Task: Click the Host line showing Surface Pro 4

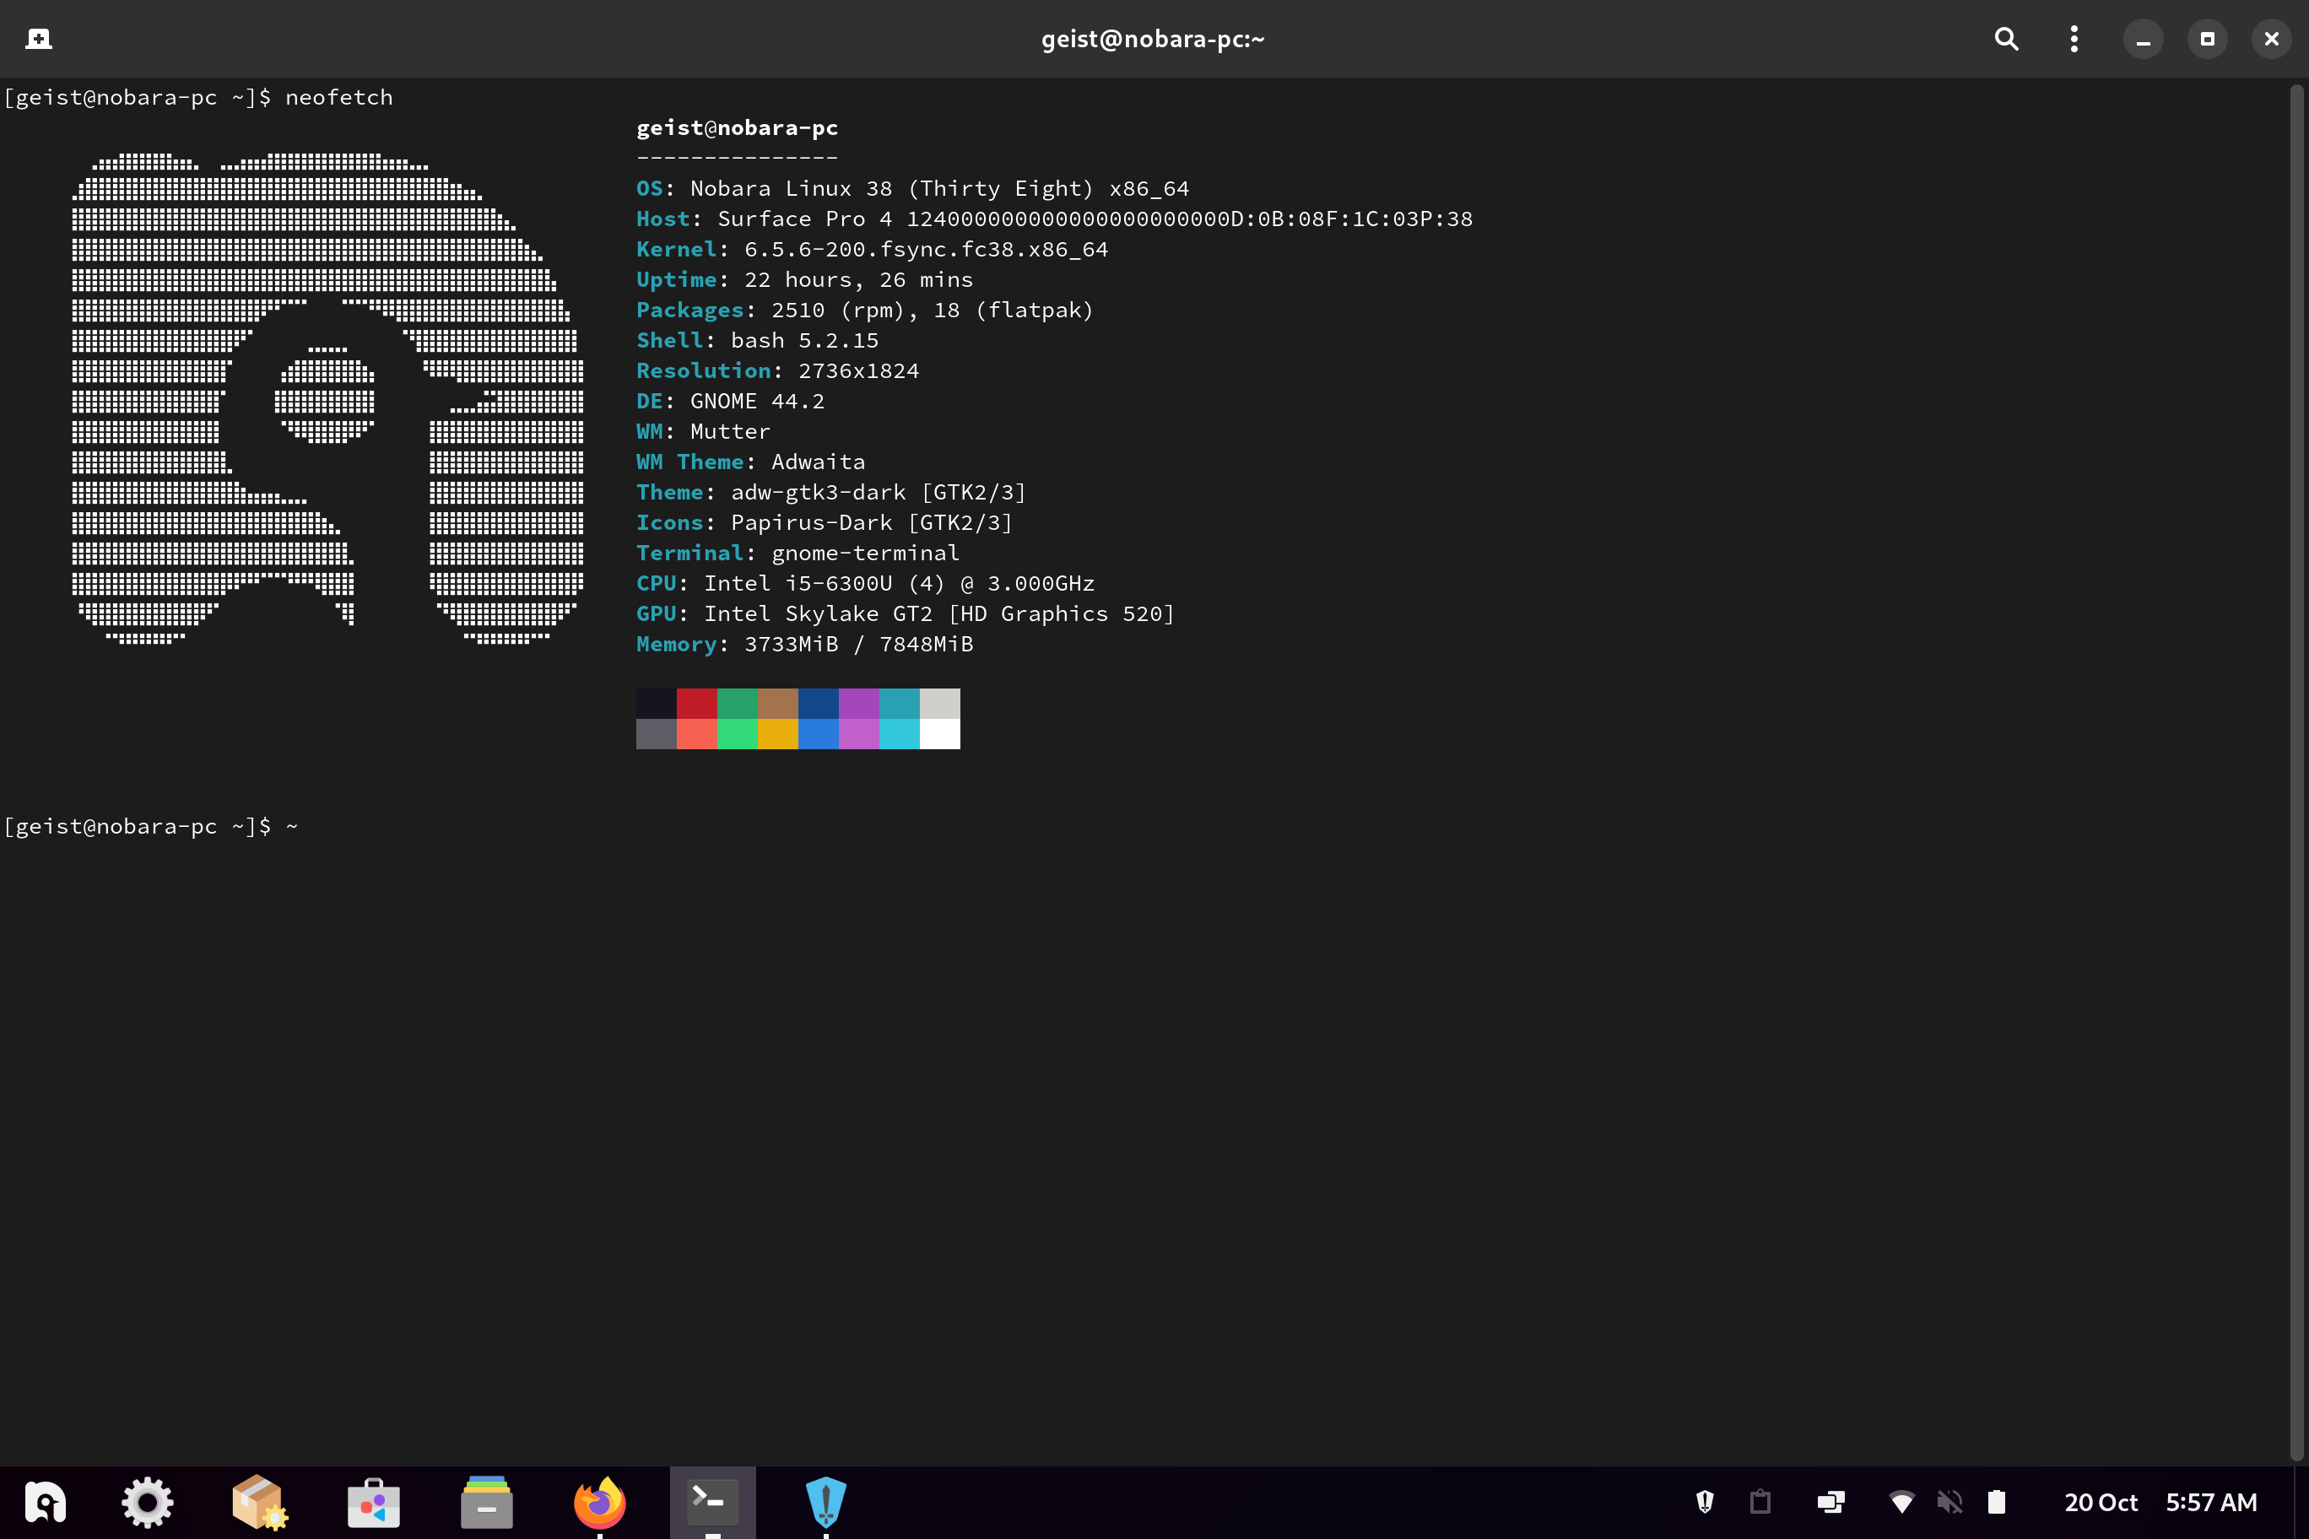Action: [1054, 219]
